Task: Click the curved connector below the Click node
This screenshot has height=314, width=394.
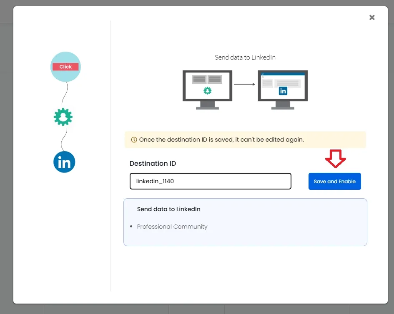Action: click(65, 94)
